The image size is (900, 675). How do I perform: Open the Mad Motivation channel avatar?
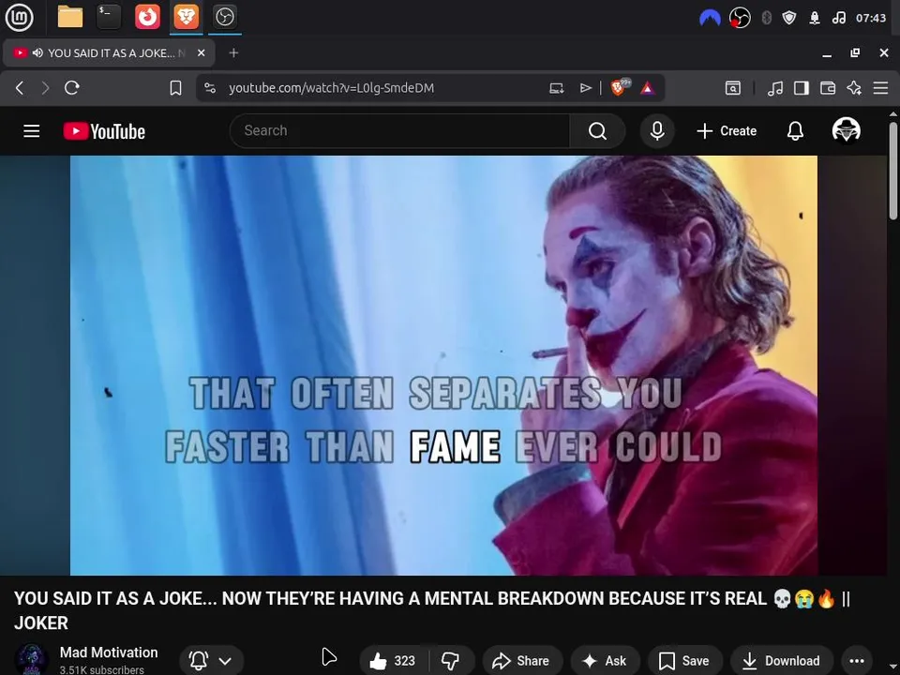tap(31, 660)
